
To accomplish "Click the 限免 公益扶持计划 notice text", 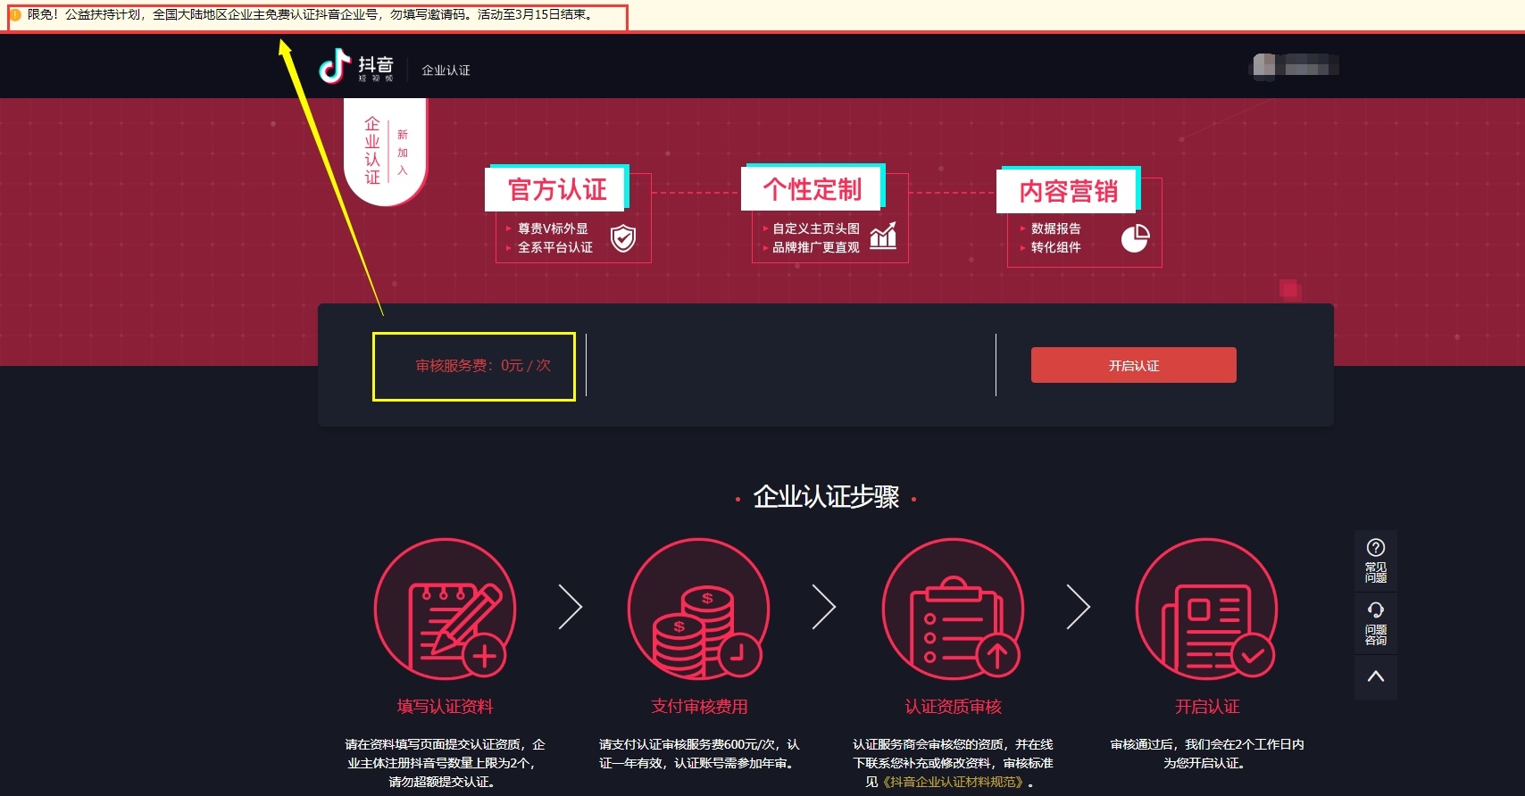I will tap(311, 15).
